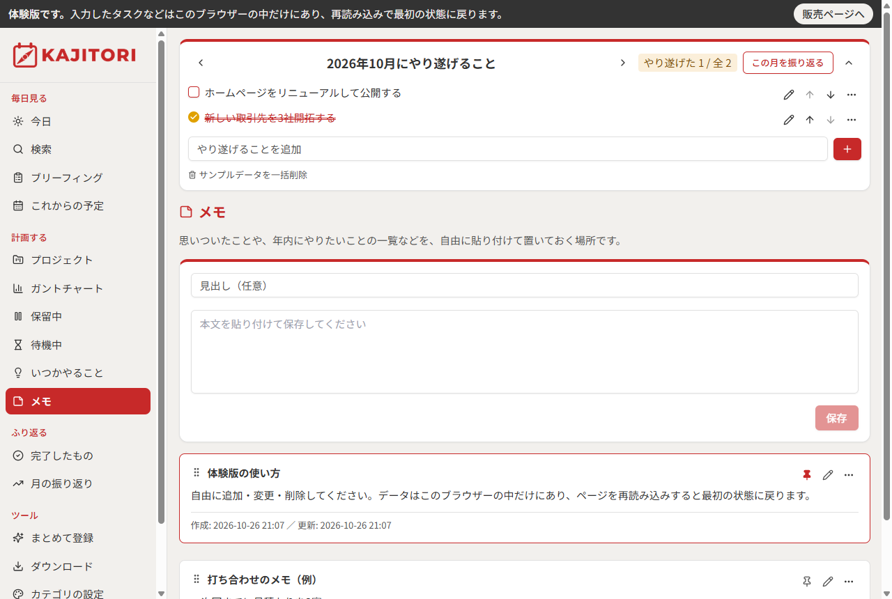Uncheck the completed 新しい取引先を3社開拓する goal
This screenshot has height=599, width=892.
pos(194,117)
